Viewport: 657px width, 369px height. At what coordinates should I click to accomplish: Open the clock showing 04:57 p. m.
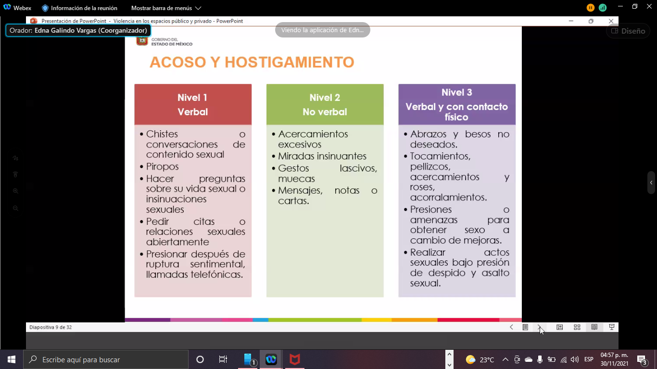point(614,359)
